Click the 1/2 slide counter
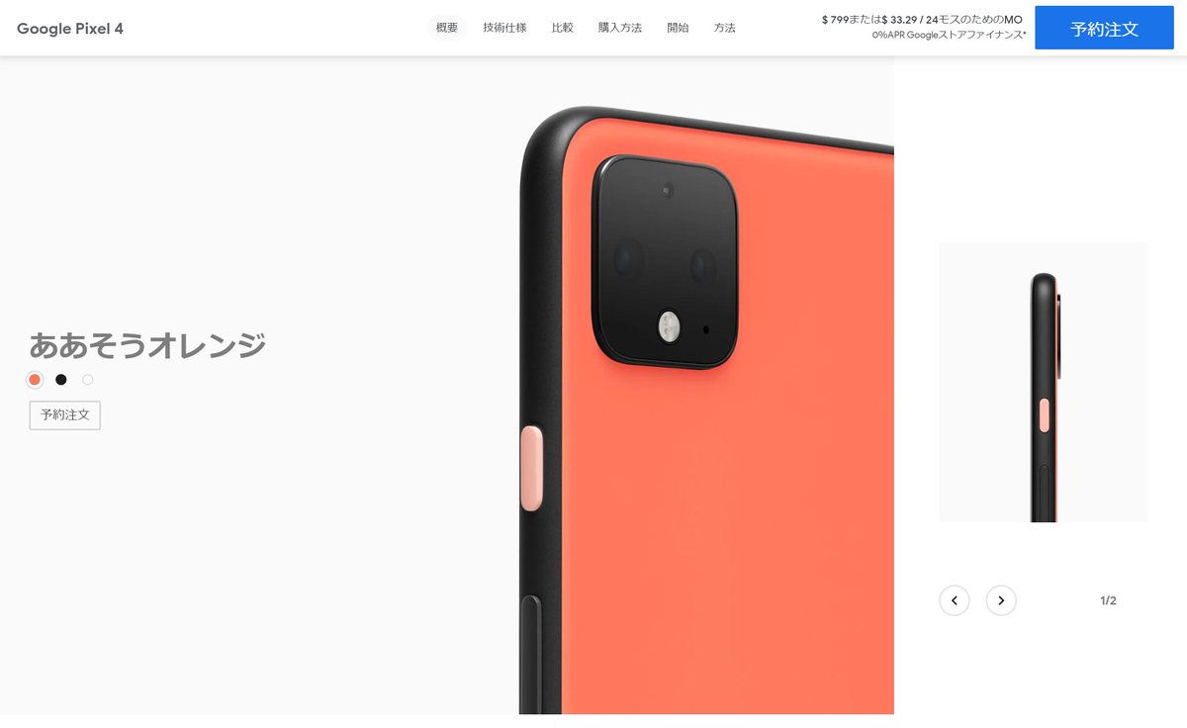The height and width of the screenshot is (728, 1187). 1108,600
